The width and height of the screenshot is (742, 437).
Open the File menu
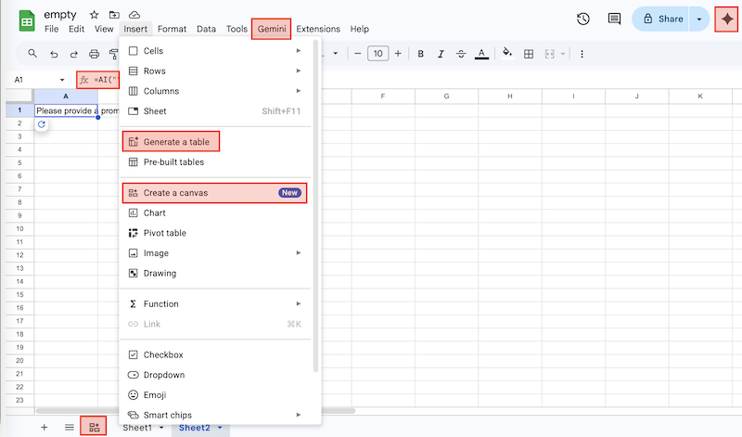click(51, 29)
